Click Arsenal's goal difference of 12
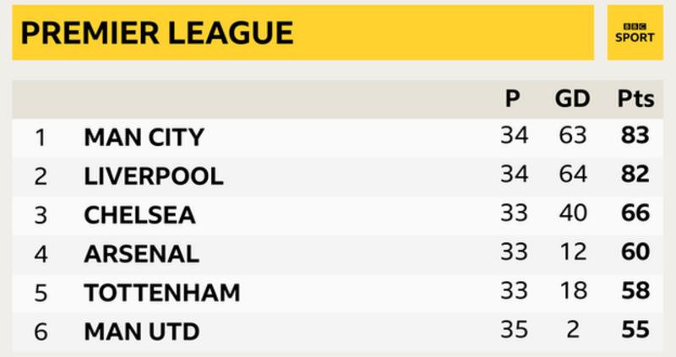 coord(573,252)
